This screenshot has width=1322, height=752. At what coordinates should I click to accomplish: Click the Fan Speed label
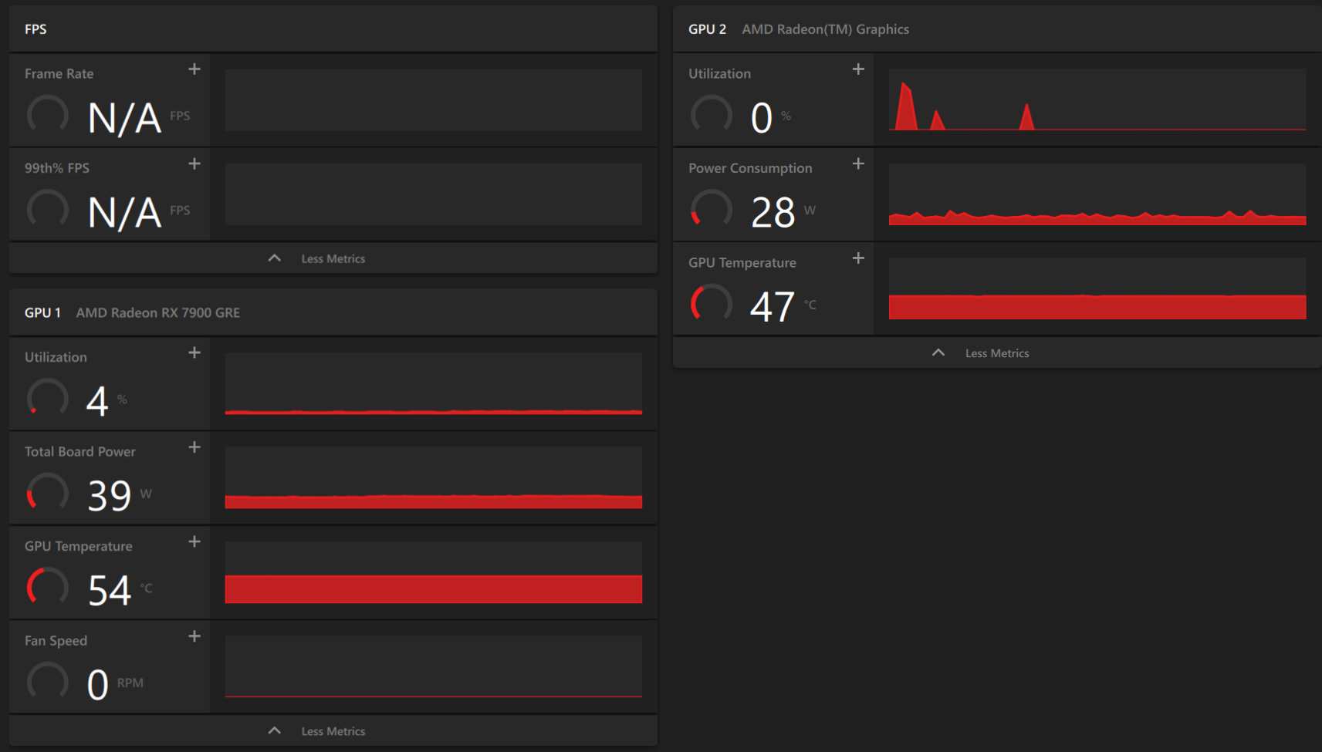(x=56, y=641)
